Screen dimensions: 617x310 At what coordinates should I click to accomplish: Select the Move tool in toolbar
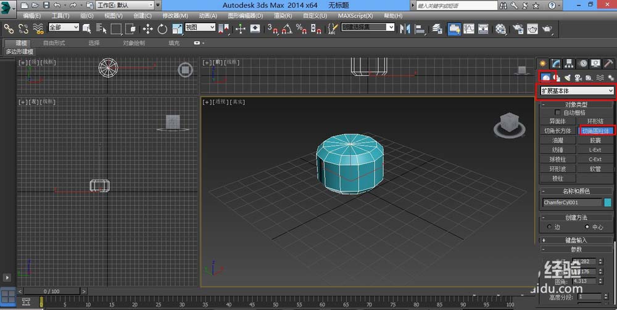click(x=148, y=28)
